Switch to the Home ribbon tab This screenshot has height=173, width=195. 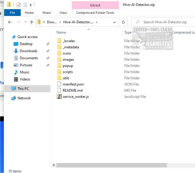(29, 13)
